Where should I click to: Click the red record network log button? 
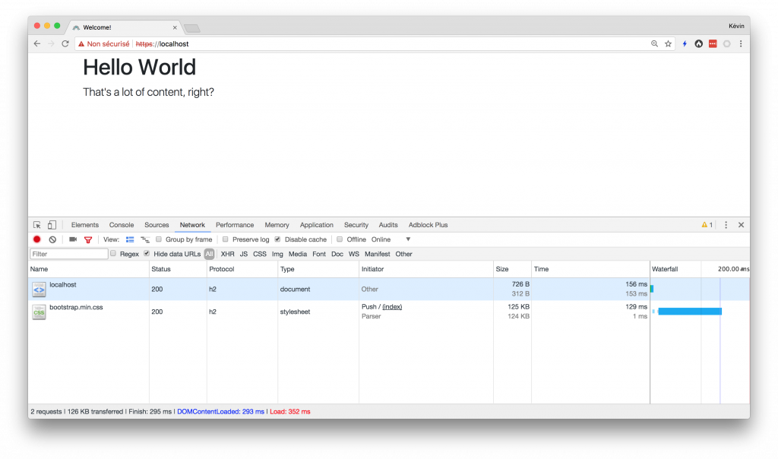click(36, 239)
